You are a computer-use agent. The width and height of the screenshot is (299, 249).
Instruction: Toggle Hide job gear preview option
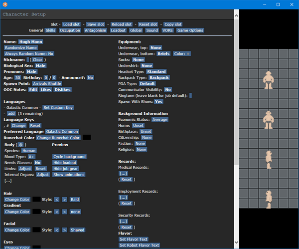tap(66, 169)
